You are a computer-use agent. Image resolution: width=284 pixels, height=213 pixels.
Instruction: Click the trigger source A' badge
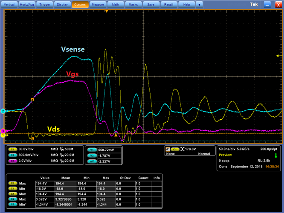click(x=168, y=150)
